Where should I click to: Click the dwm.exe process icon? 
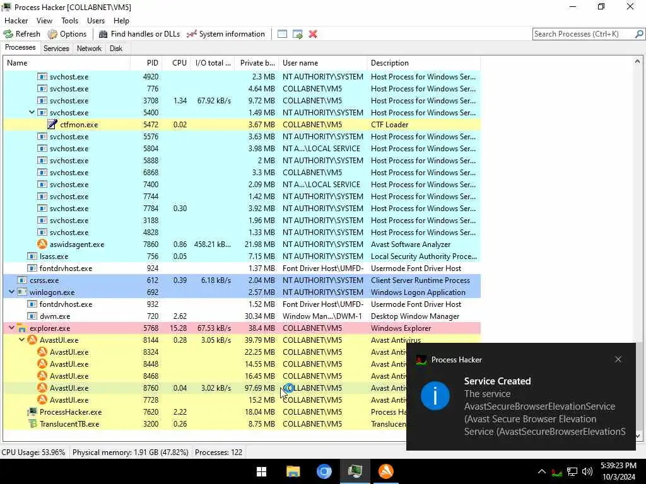click(x=32, y=316)
